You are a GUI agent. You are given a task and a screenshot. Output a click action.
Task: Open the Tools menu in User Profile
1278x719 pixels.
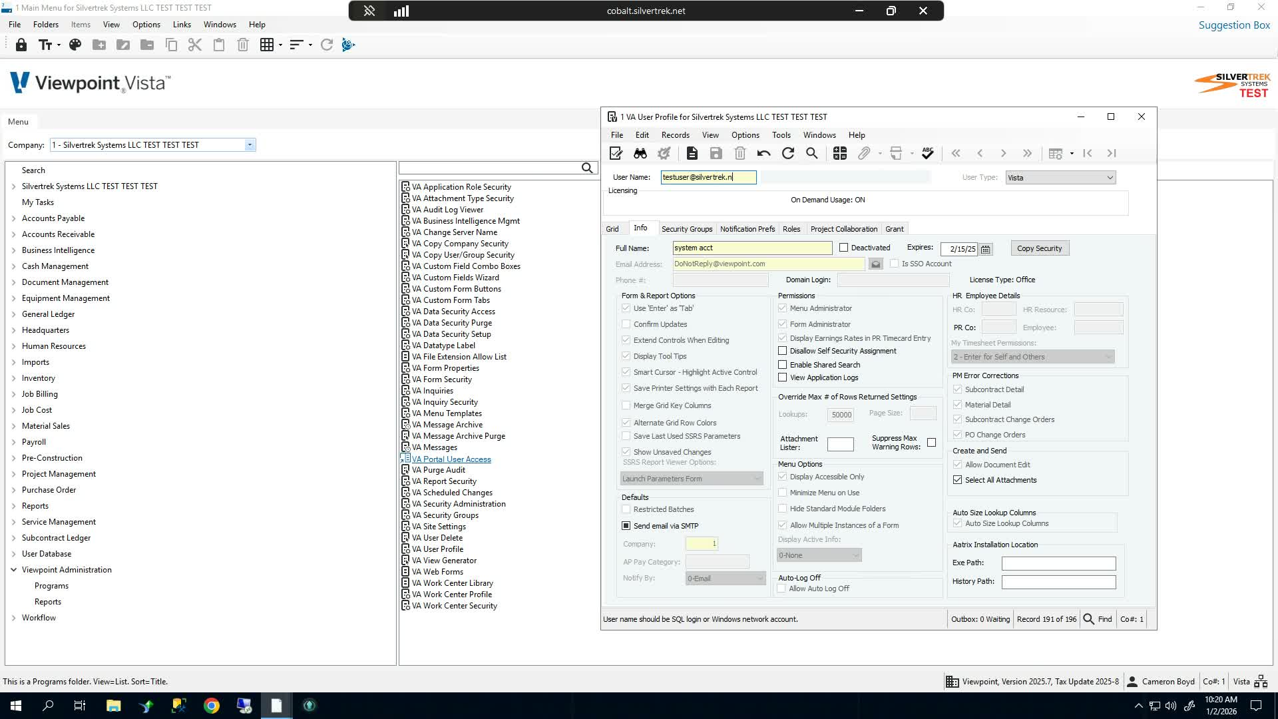[781, 135]
